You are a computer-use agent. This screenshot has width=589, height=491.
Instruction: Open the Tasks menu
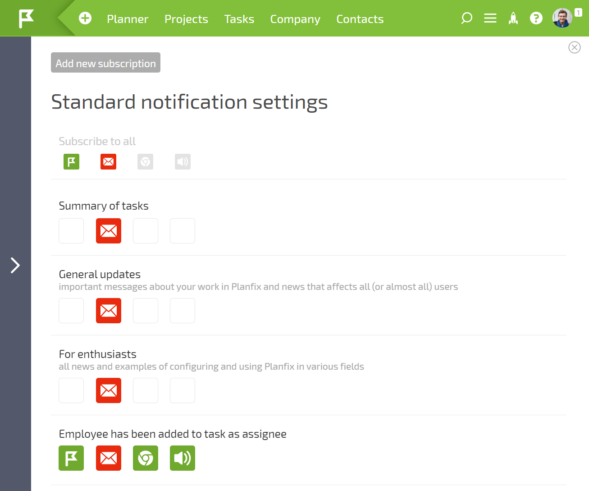point(239,19)
